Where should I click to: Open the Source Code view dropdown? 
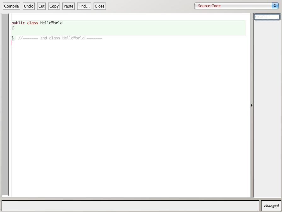236,6
